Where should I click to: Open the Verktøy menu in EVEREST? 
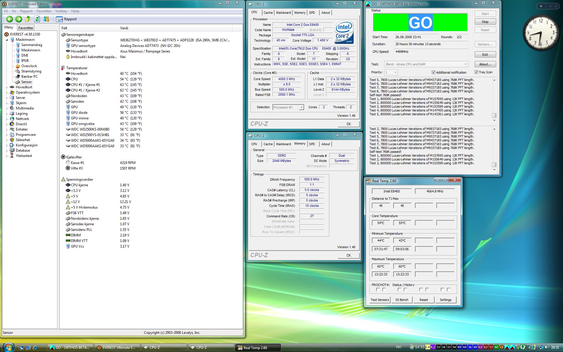point(61,11)
